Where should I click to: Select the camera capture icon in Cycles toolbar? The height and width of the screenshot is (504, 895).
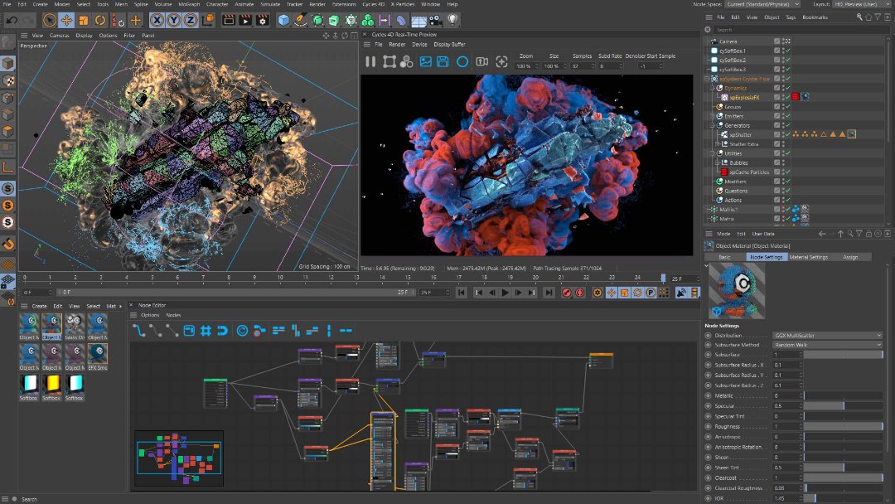click(483, 61)
